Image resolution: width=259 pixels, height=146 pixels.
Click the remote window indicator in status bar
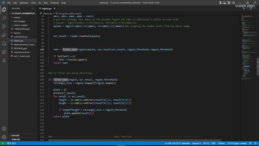pyautogui.click(x=3, y=143)
